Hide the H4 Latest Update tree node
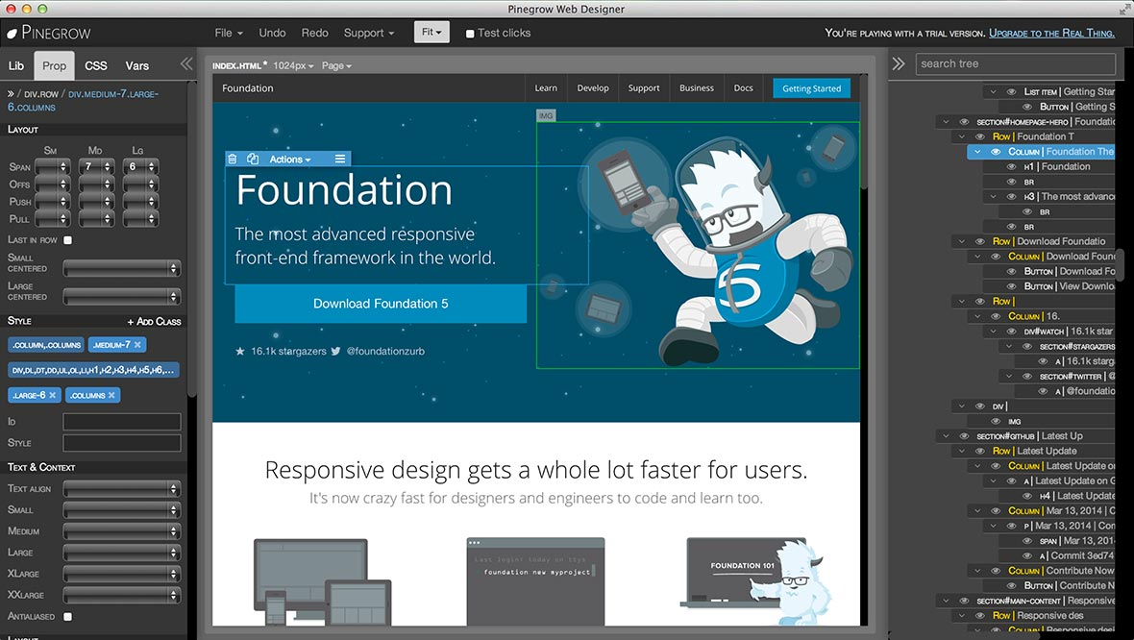The width and height of the screenshot is (1134, 640). click(1027, 496)
